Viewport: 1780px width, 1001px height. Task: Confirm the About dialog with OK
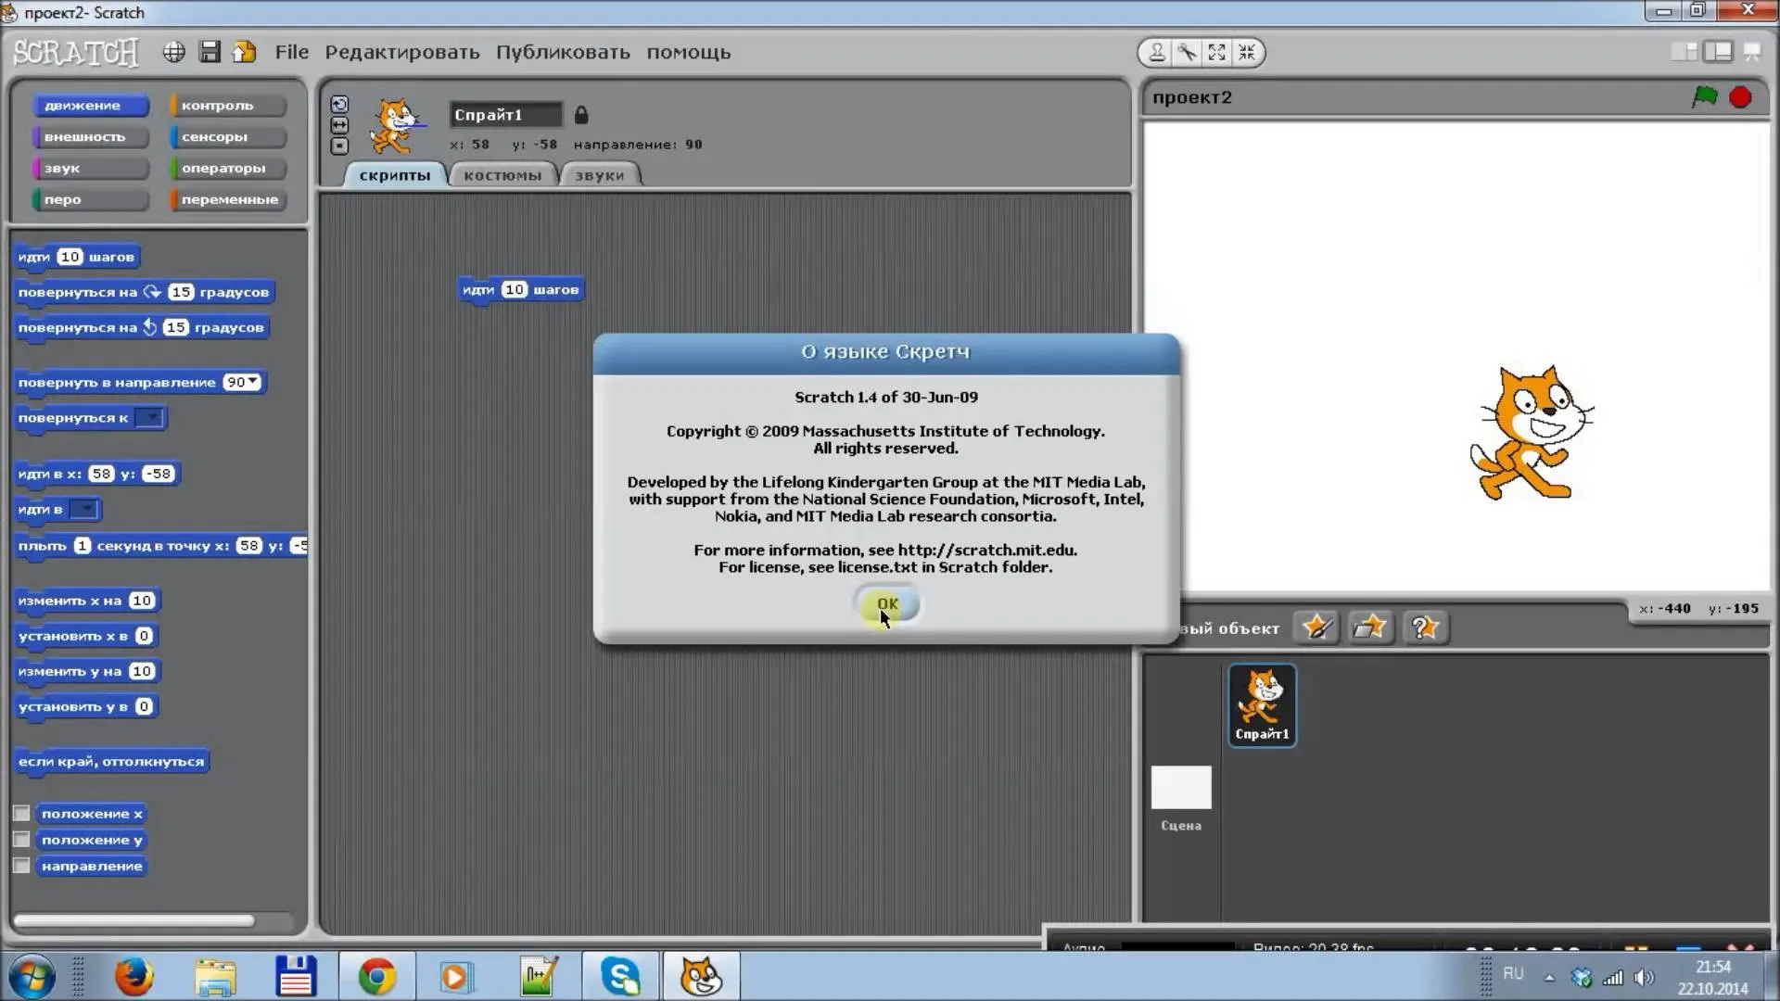click(887, 604)
